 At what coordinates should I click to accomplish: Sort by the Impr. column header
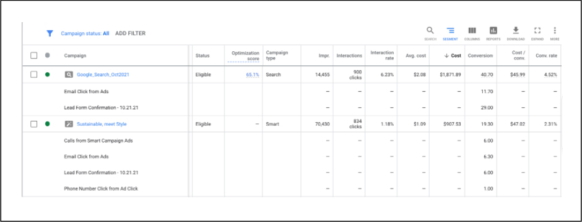click(x=324, y=55)
